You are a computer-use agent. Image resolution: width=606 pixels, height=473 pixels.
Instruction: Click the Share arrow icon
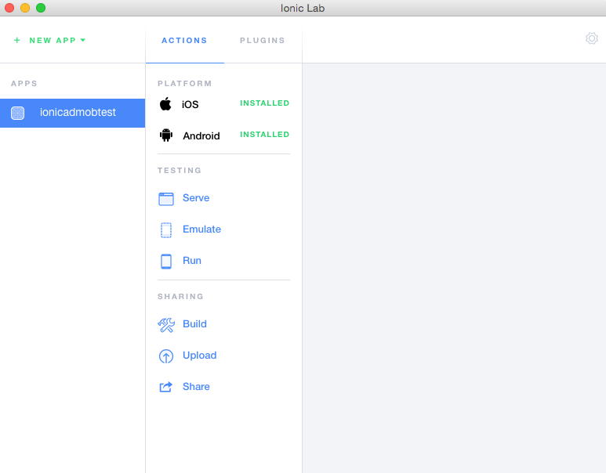[x=166, y=387]
